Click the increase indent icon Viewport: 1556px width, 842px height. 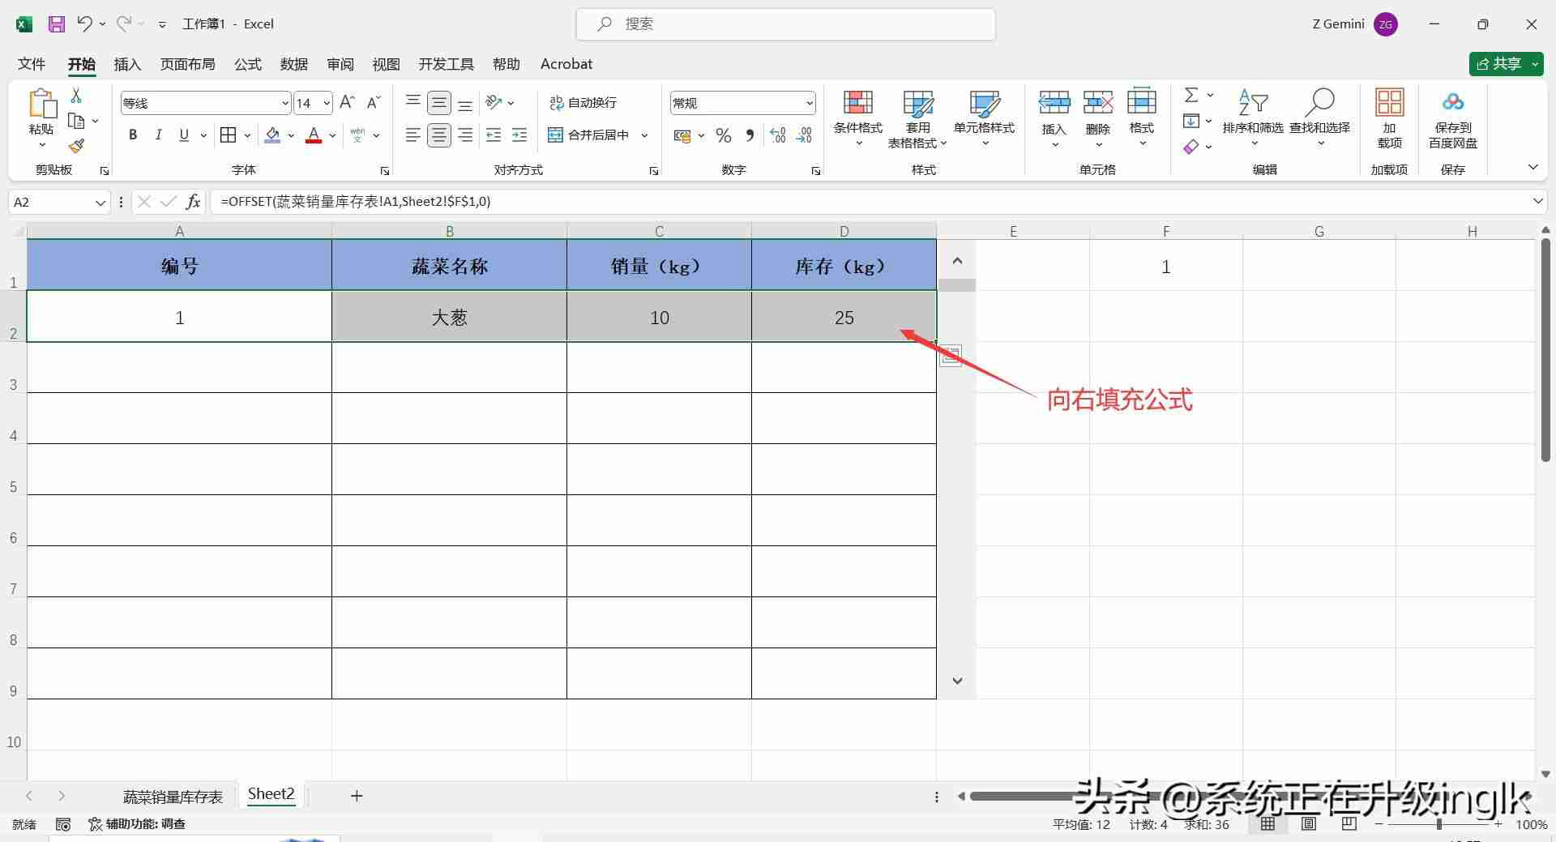[519, 135]
